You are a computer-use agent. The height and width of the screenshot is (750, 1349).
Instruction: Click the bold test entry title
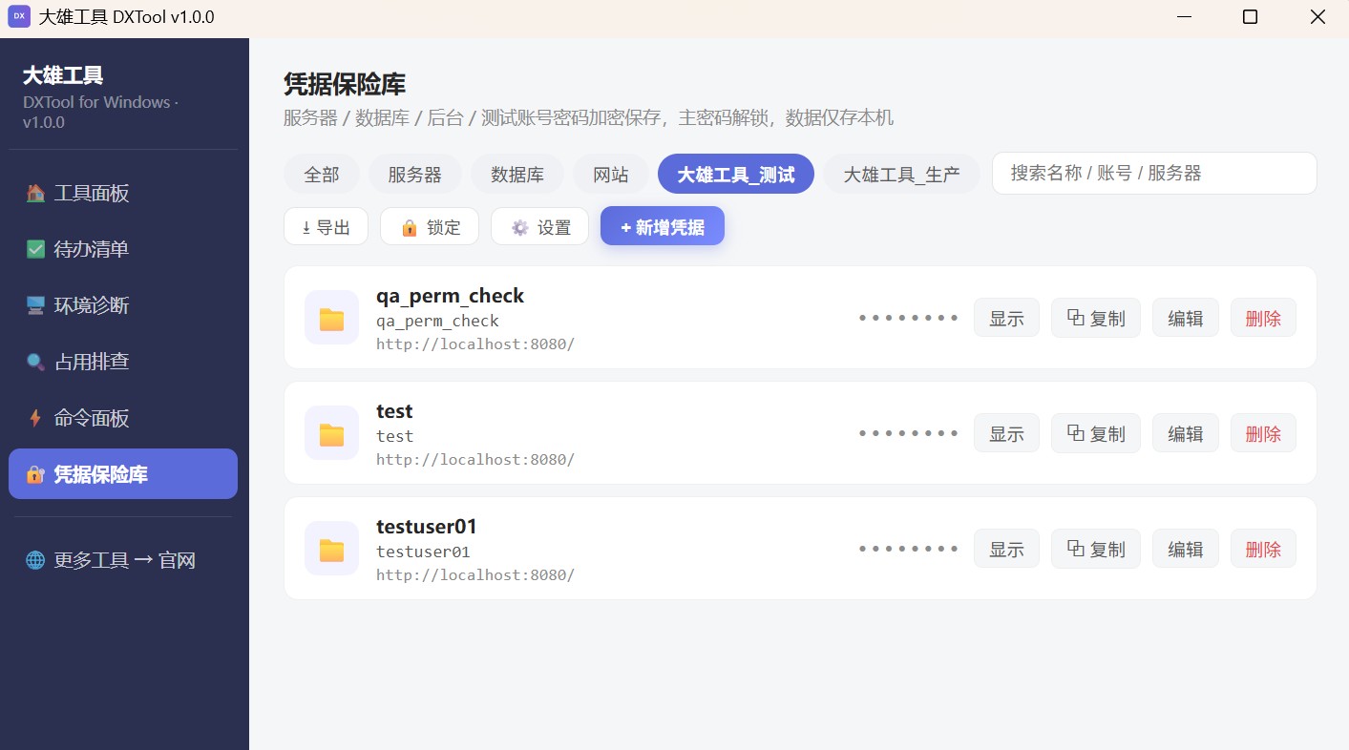click(x=394, y=411)
